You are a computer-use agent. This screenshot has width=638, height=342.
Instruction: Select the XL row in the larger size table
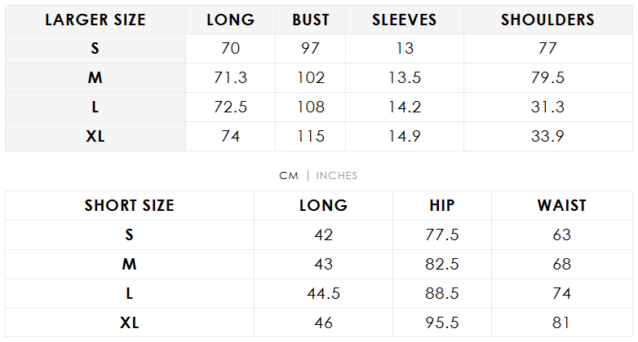(x=95, y=136)
